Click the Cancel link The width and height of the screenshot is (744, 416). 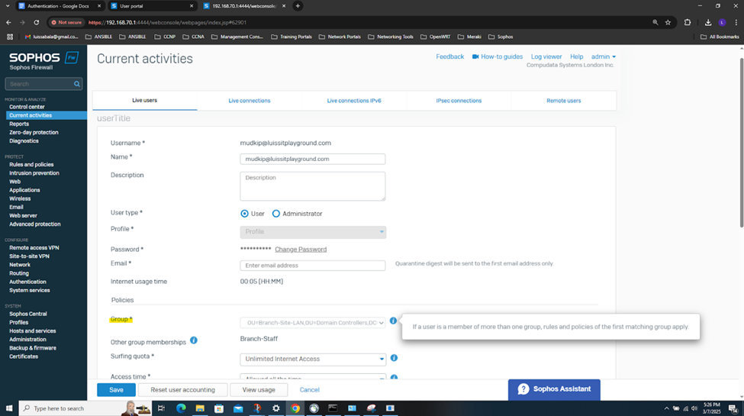click(309, 390)
